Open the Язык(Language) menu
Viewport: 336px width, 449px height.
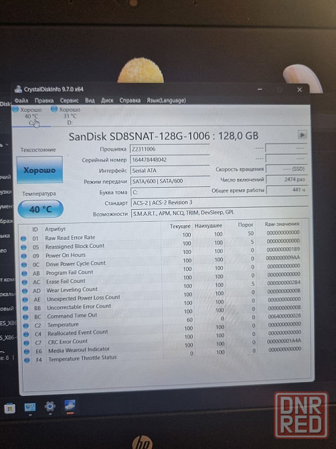pos(166,101)
